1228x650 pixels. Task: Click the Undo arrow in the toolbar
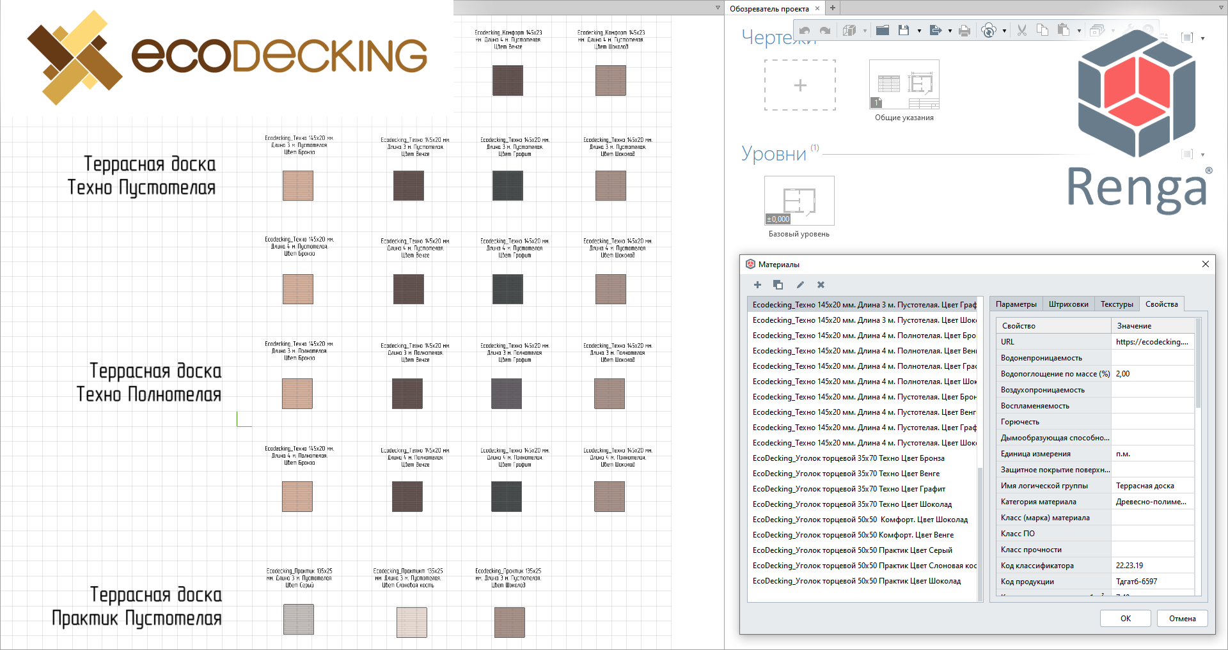(x=805, y=31)
